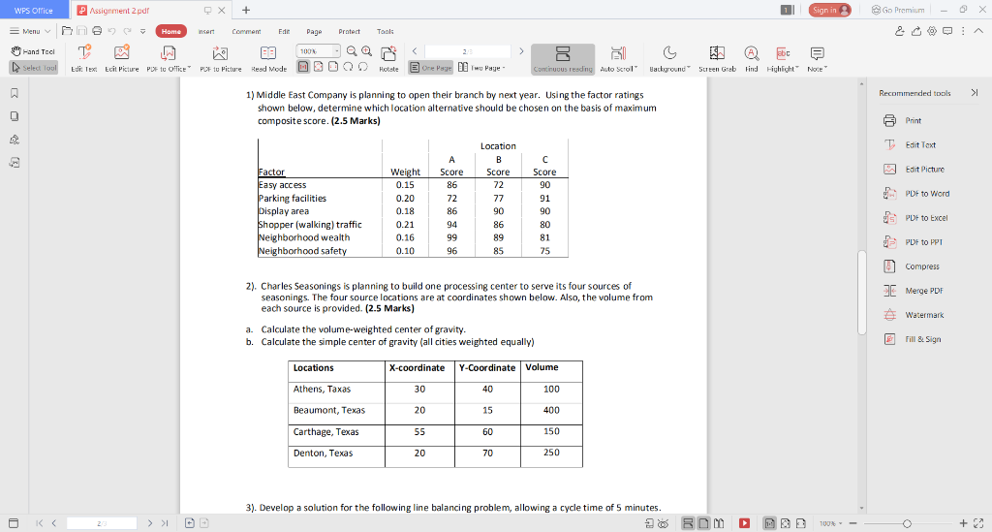Open the Auto Scroll dropdown
The height and width of the screenshot is (532, 992).
tap(618, 58)
